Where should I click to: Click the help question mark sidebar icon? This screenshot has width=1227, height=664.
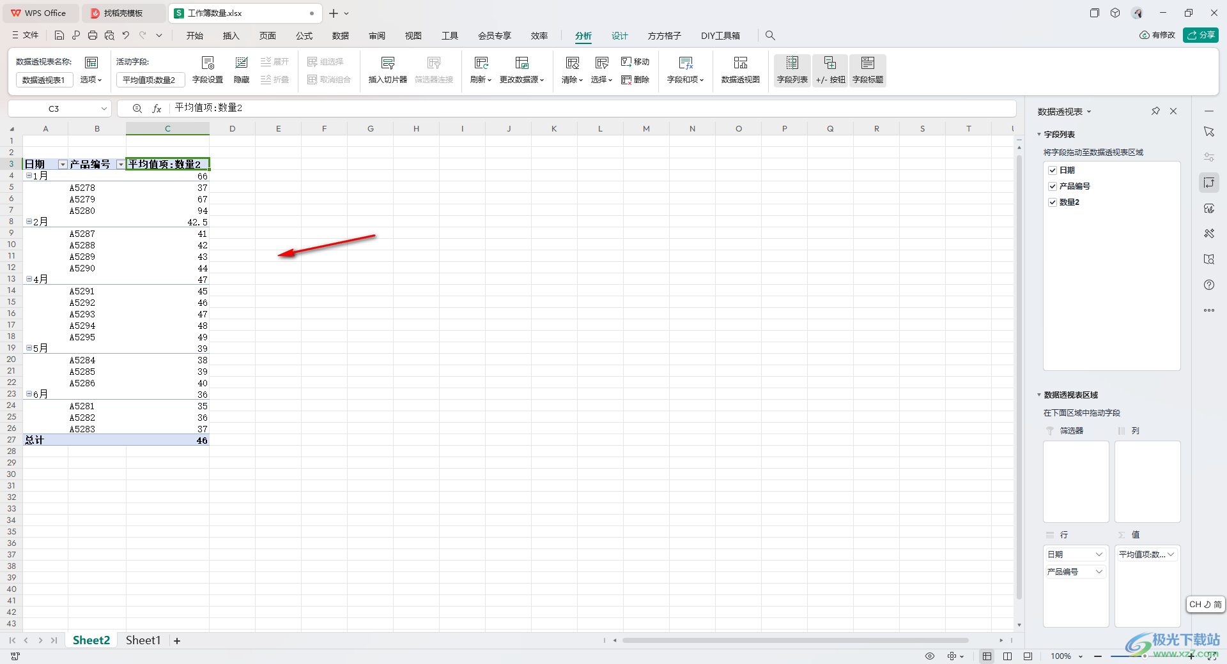coord(1209,285)
